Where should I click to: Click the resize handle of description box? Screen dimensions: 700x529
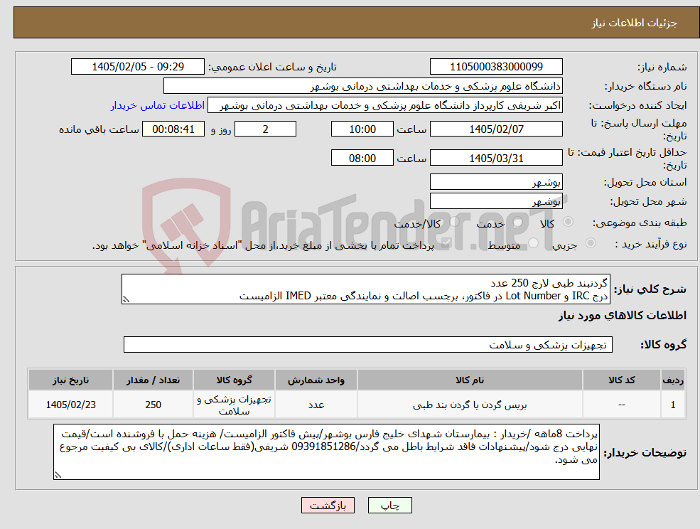click(126, 300)
